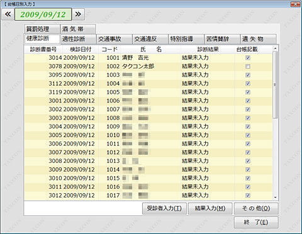Screen dimensions: 302x234
Task: Click the その他(O) button
Action: [x=256, y=208]
